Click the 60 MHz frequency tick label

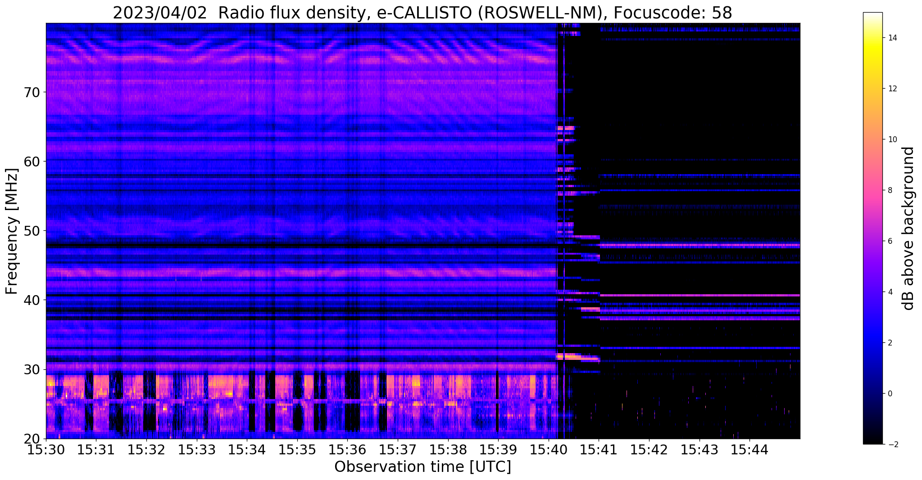[x=31, y=161]
